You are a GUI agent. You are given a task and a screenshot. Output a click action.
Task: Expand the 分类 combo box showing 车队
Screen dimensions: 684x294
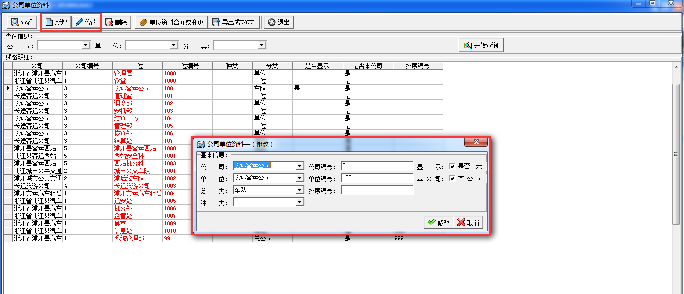click(x=300, y=190)
